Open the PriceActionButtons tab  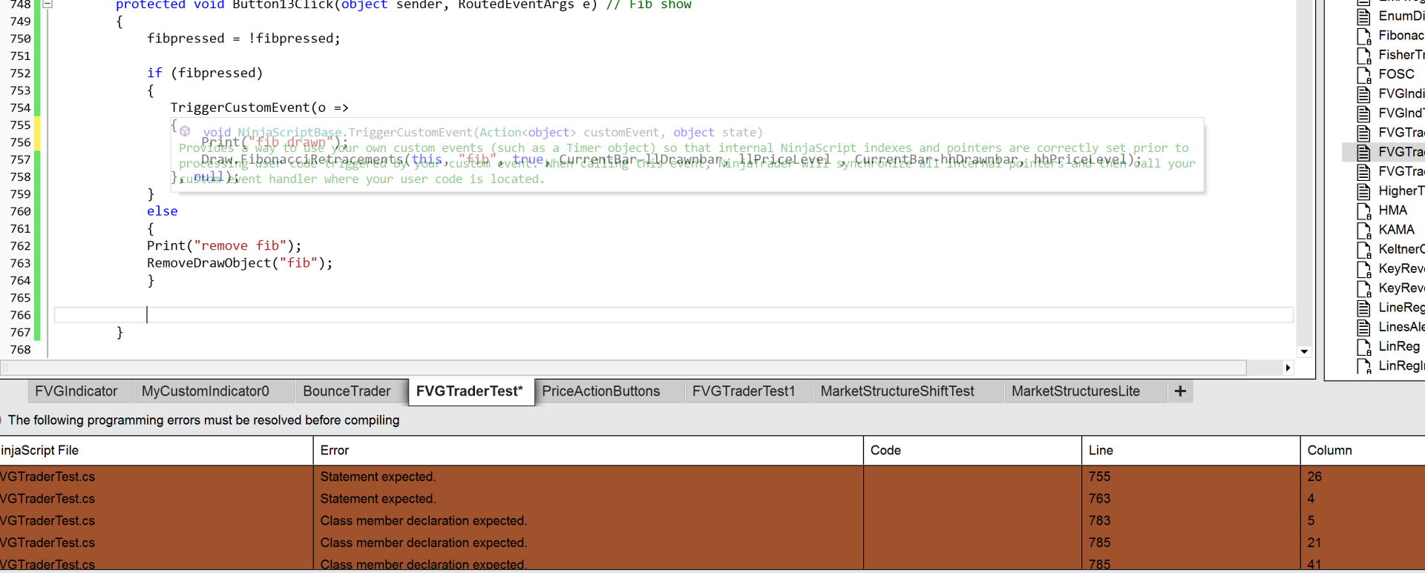coord(600,391)
